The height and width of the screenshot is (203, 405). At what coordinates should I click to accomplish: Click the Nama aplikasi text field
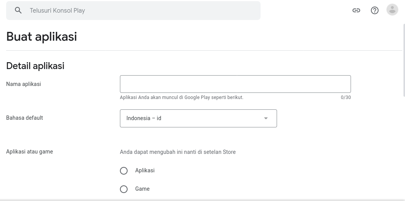point(235,84)
